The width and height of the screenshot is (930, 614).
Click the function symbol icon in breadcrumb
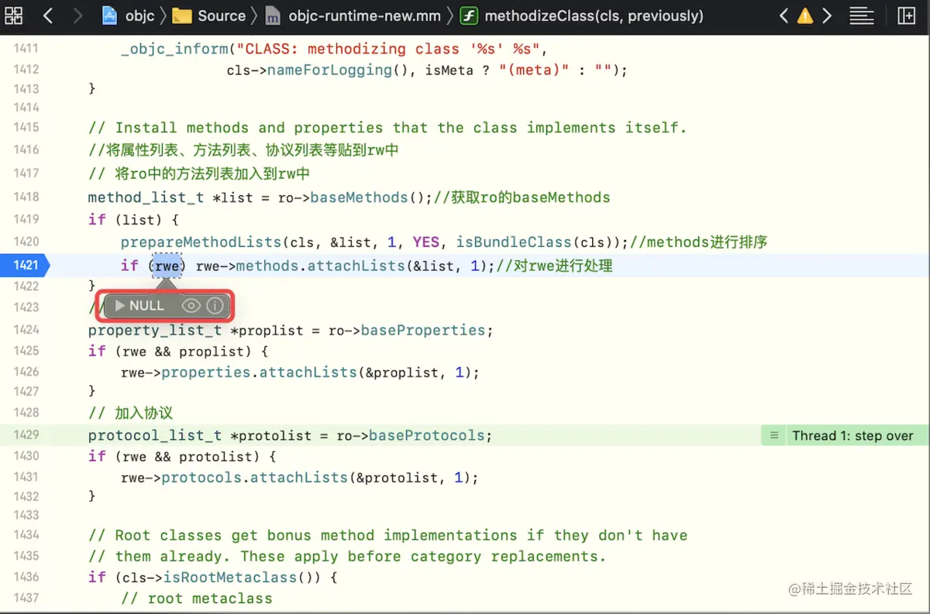click(468, 15)
